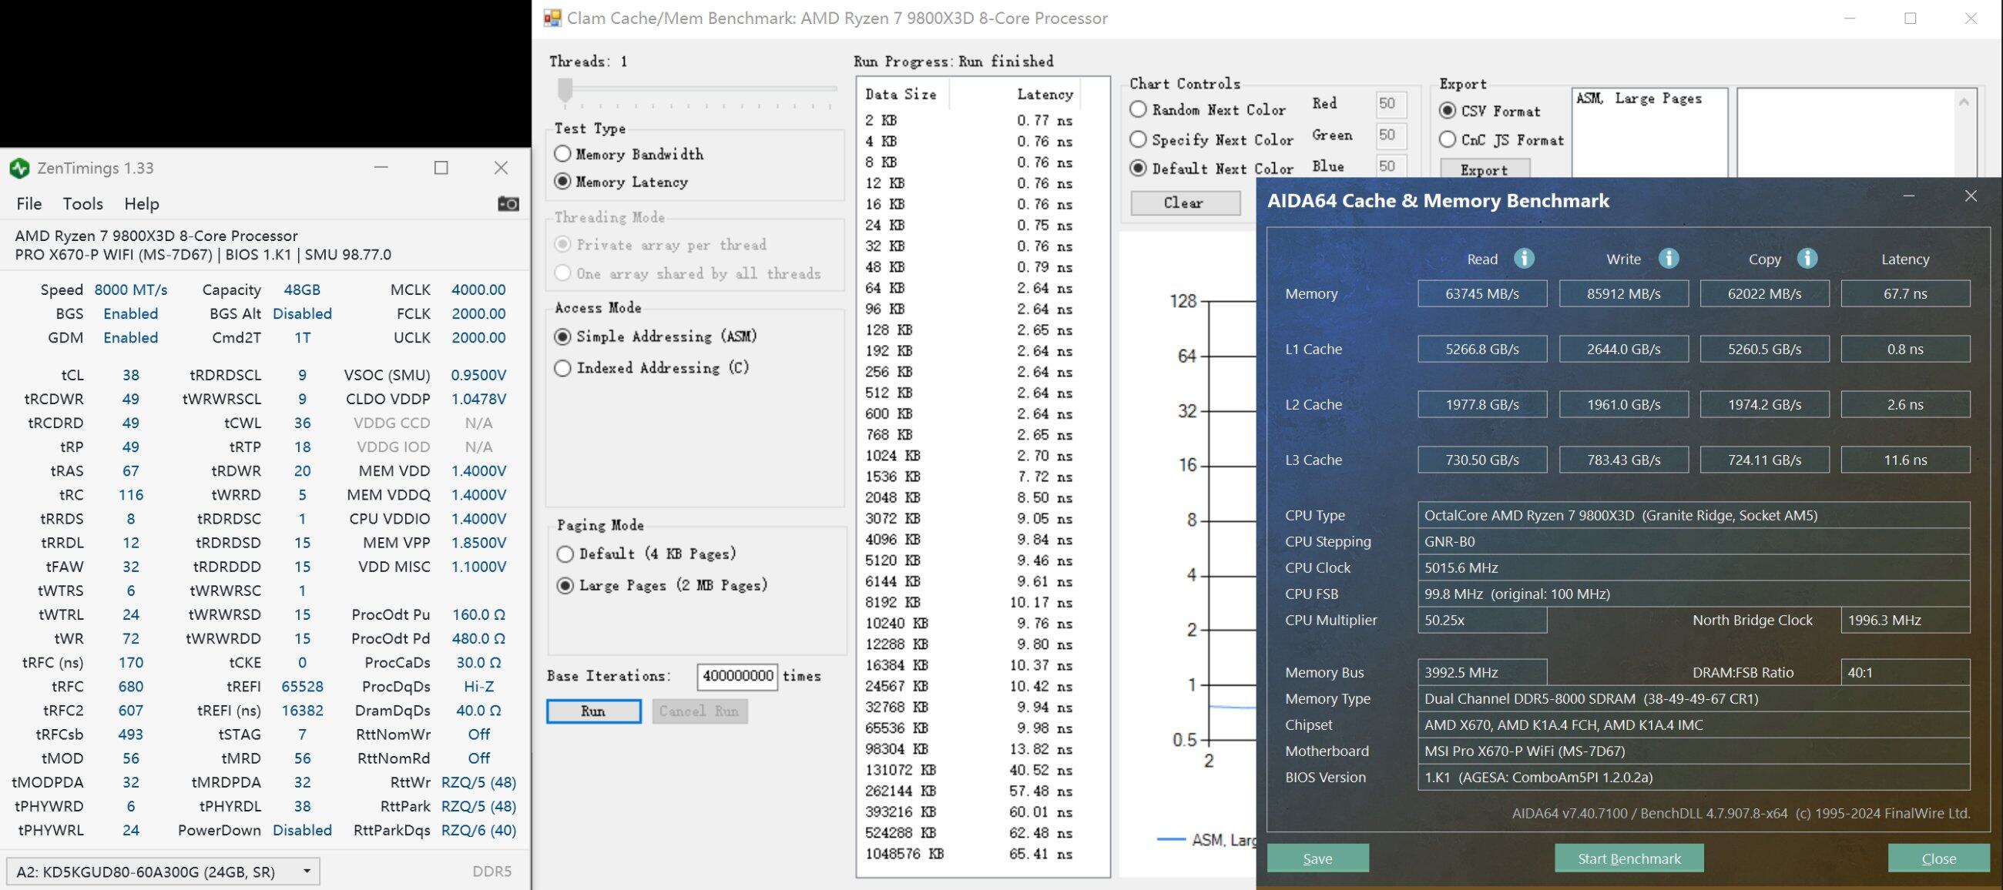Click the Memory Read 63745 MB/s value
This screenshot has width=2003, height=890.
coord(1482,294)
